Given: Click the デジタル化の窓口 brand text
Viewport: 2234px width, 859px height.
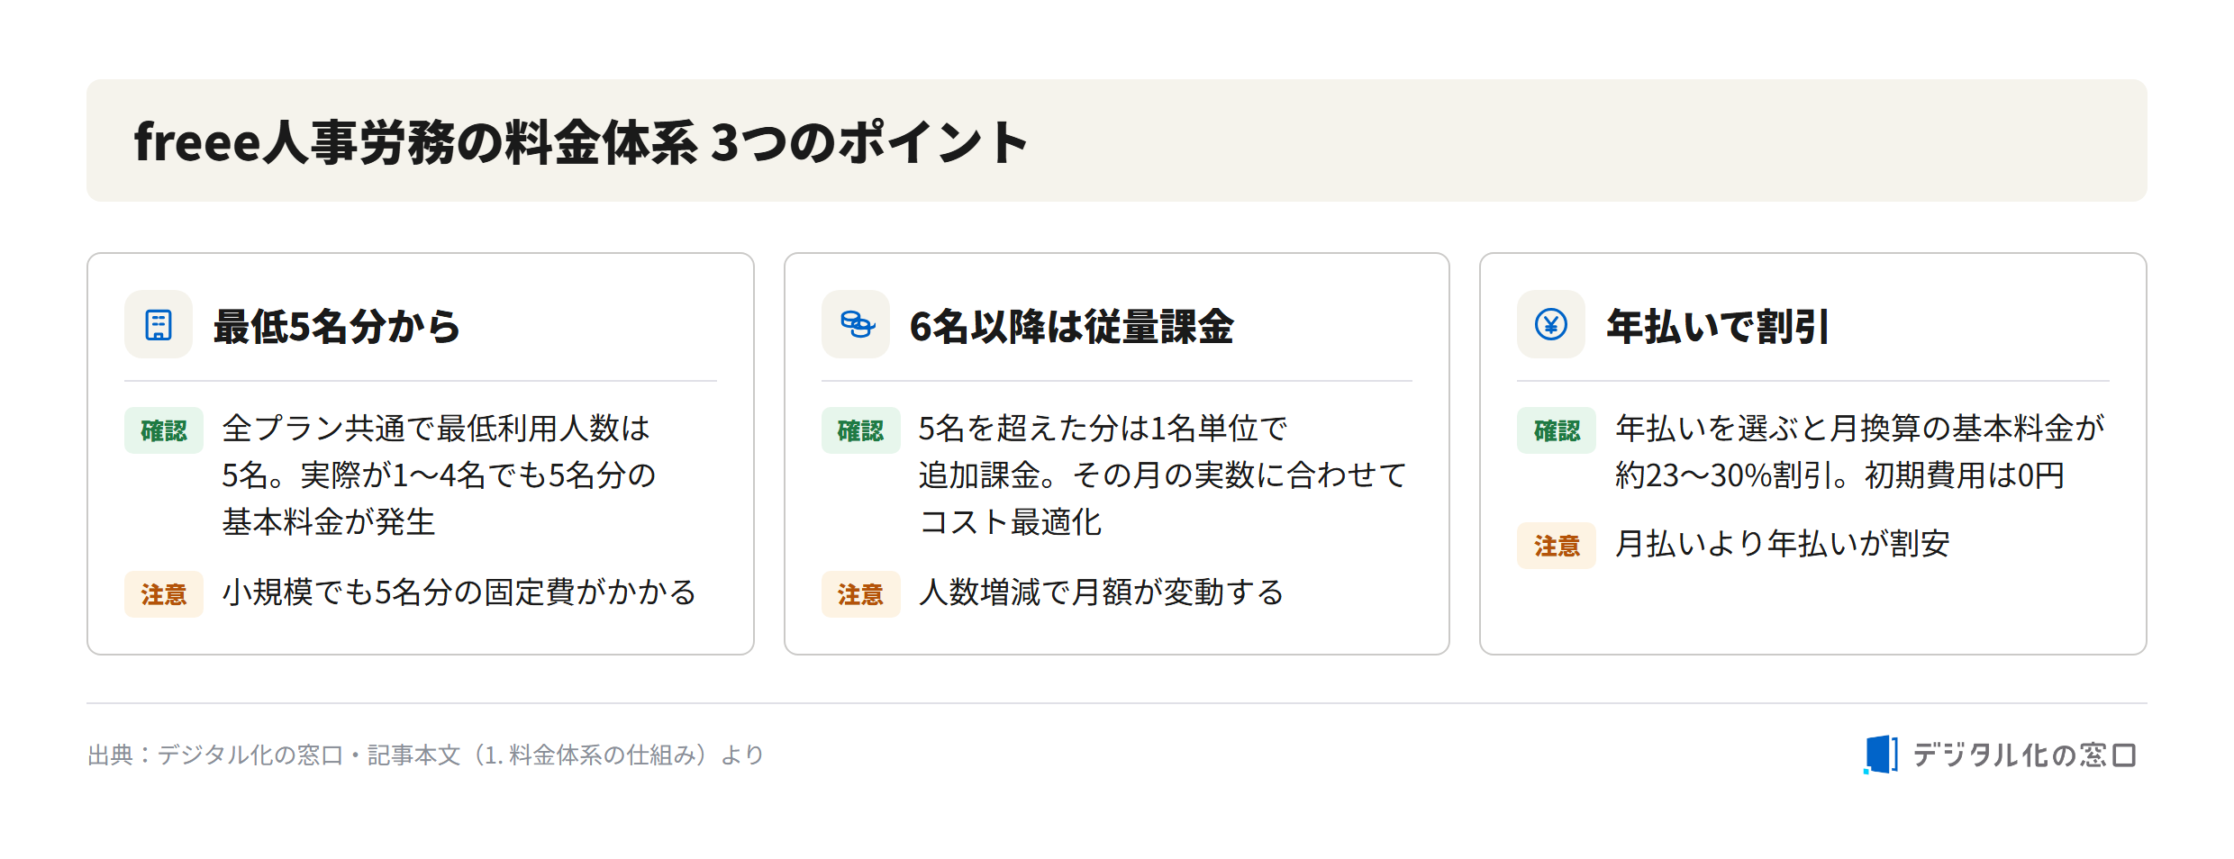Looking at the screenshot, I should (2024, 755).
